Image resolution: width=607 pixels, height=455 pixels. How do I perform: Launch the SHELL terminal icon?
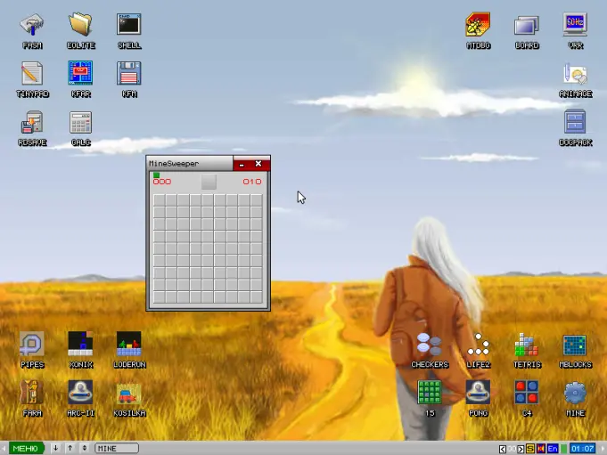click(129, 31)
